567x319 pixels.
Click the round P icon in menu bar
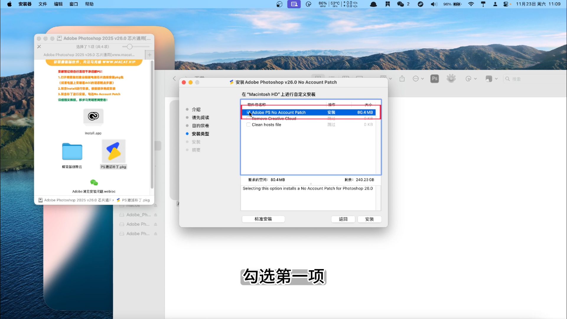pyautogui.click(x=420, y=4)
